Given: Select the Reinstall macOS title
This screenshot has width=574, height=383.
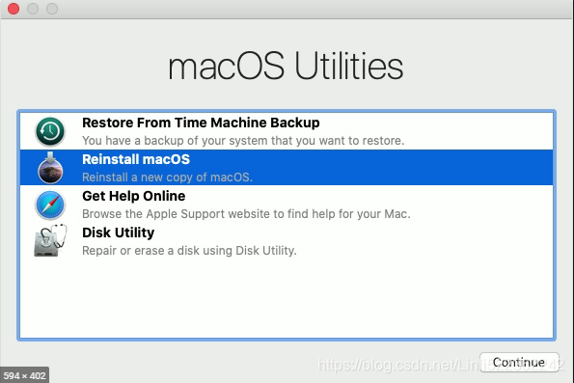Looking at the screenshot, I should click(x=136, y=159).
